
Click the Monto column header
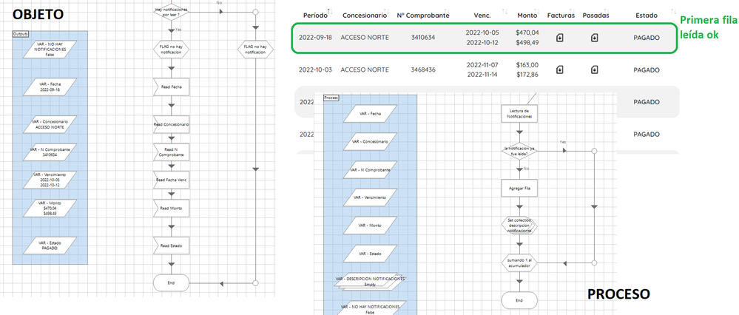527,16
